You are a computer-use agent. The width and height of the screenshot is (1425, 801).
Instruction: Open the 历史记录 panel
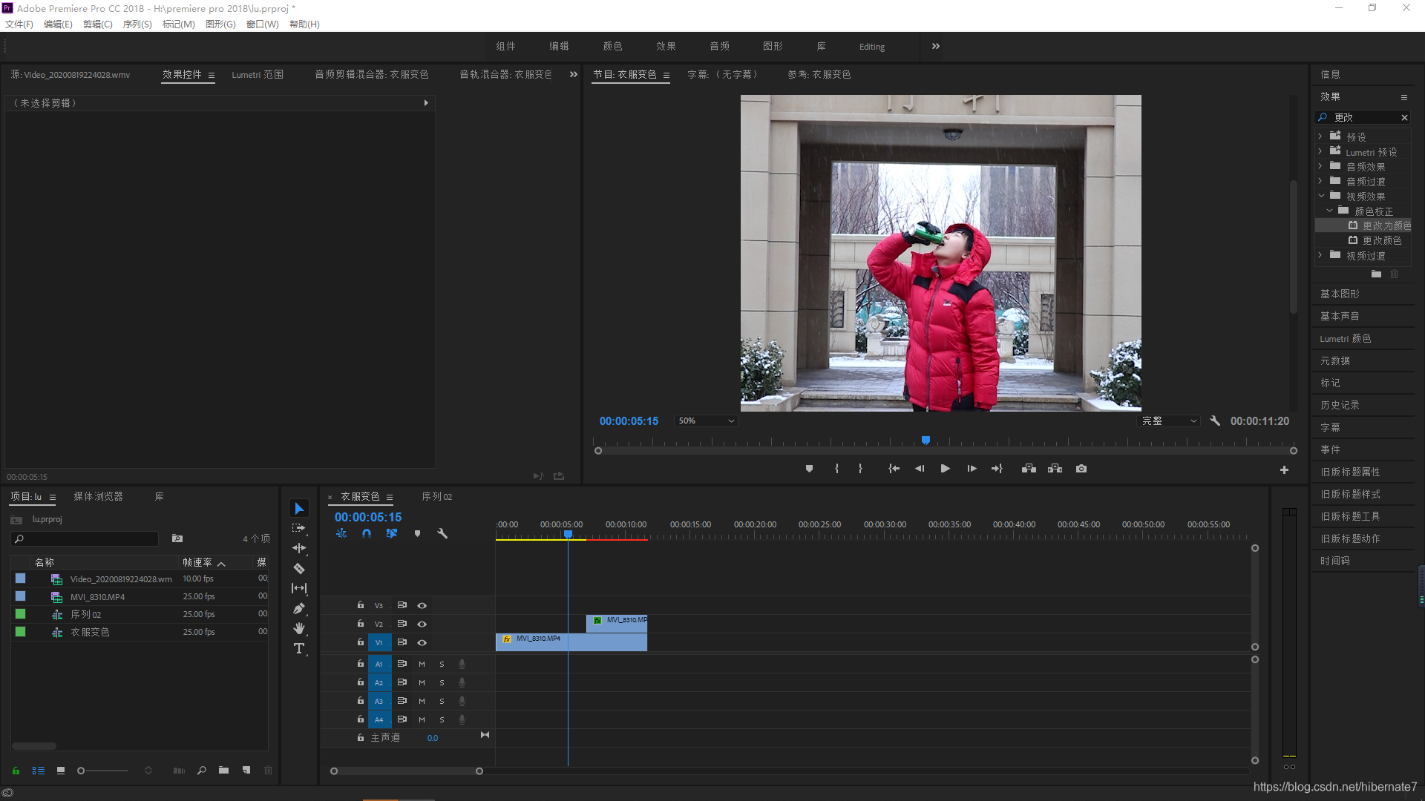(1340, 405)
